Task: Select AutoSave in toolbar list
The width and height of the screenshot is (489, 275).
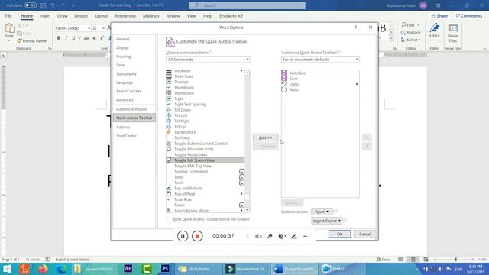Action: tap(320, 73)
